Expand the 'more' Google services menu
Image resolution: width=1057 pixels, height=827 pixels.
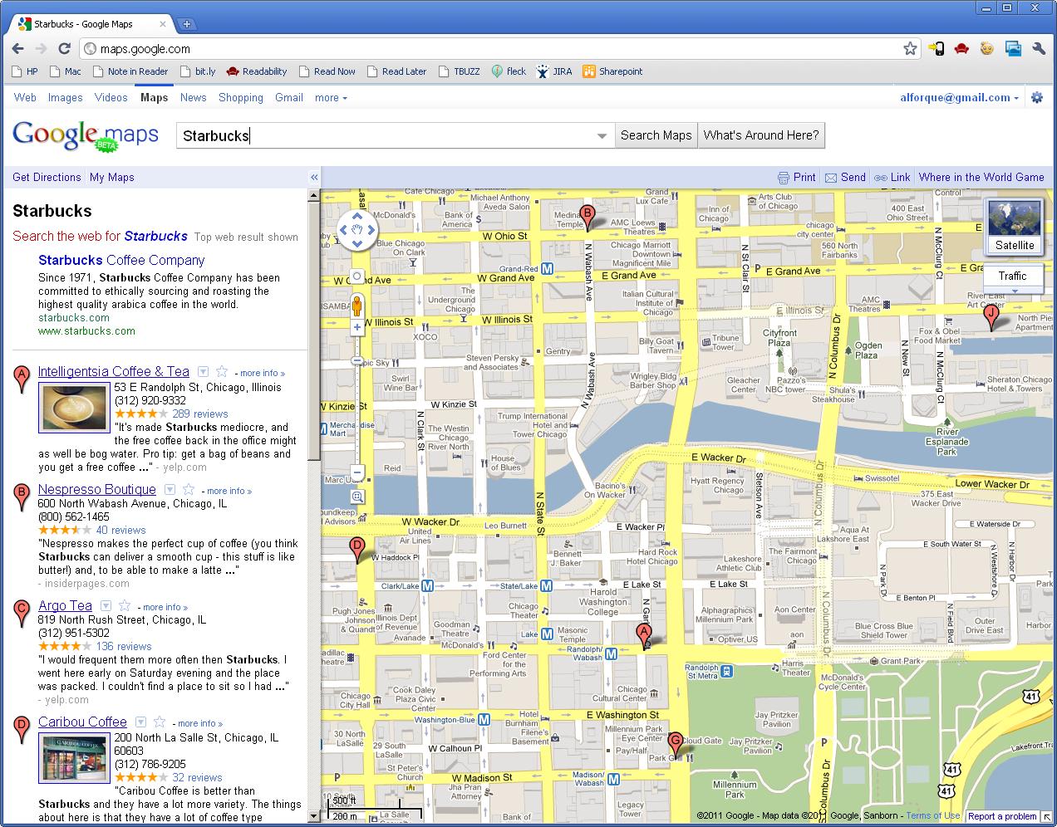(x=331, y=97)
